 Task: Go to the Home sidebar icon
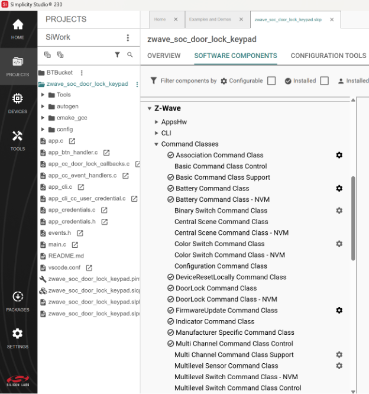[x=18, y=29]
